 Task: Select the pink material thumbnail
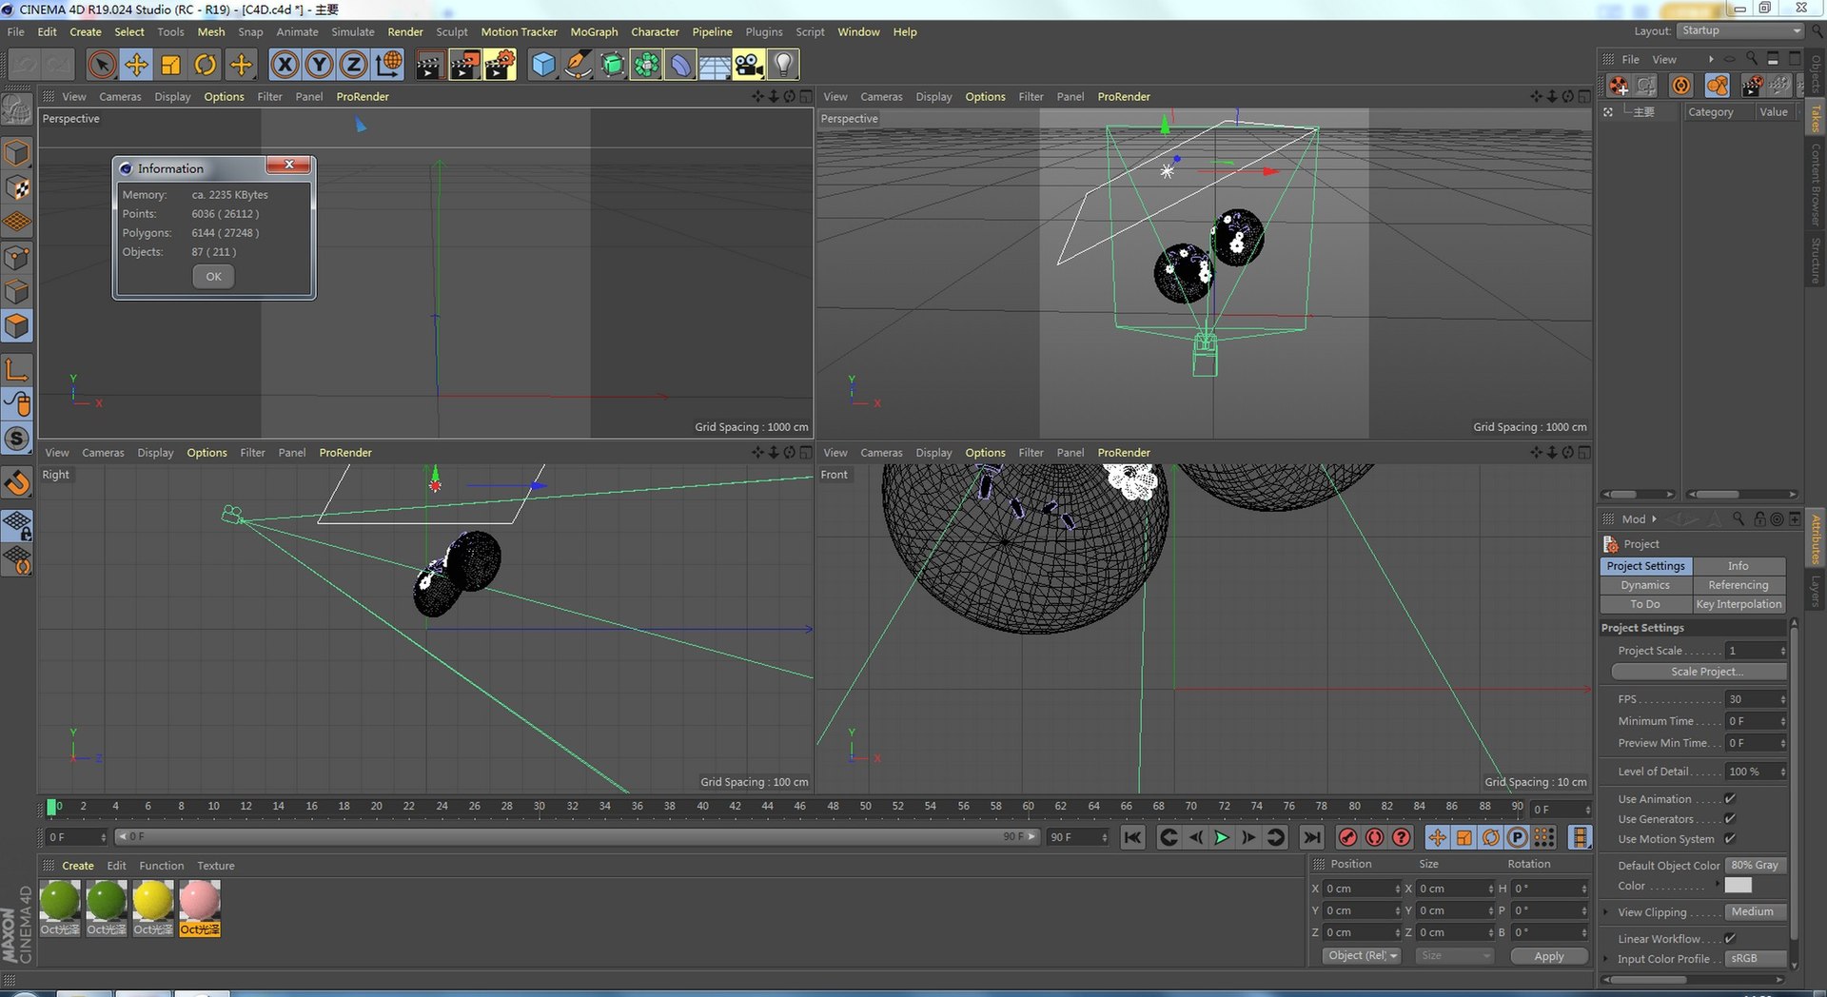200,900
